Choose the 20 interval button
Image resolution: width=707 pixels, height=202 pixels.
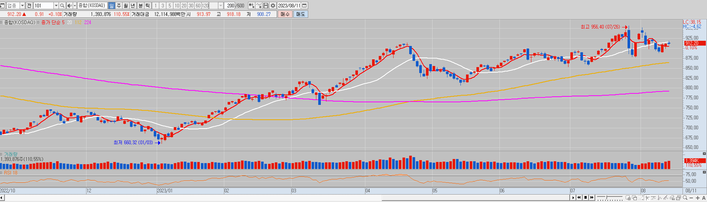pos(184,6)
